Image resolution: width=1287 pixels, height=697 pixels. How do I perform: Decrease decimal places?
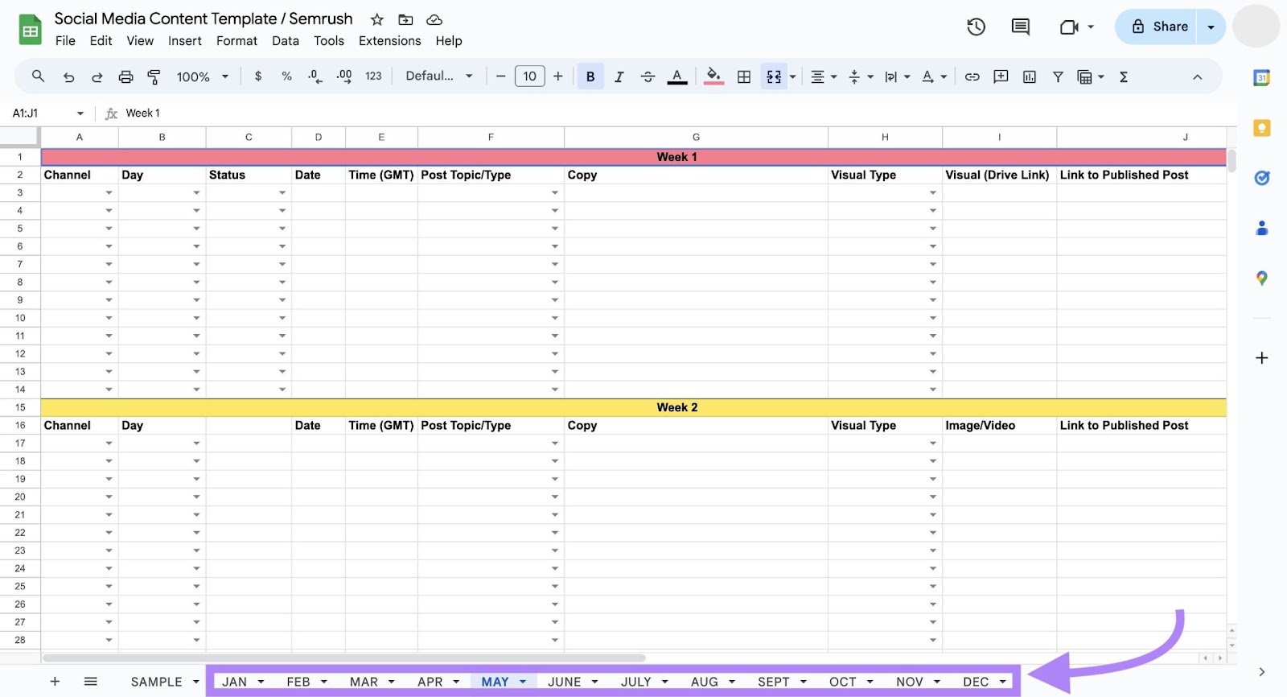(x=315, y=76)
